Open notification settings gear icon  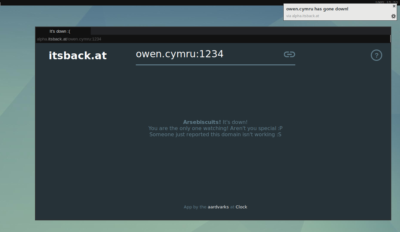pos(394,16)
